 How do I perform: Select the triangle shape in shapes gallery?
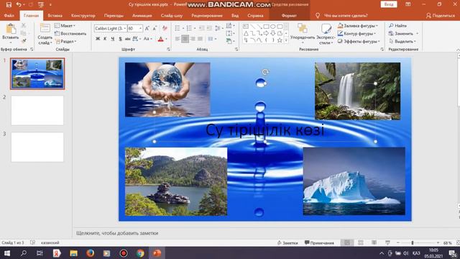246,34
